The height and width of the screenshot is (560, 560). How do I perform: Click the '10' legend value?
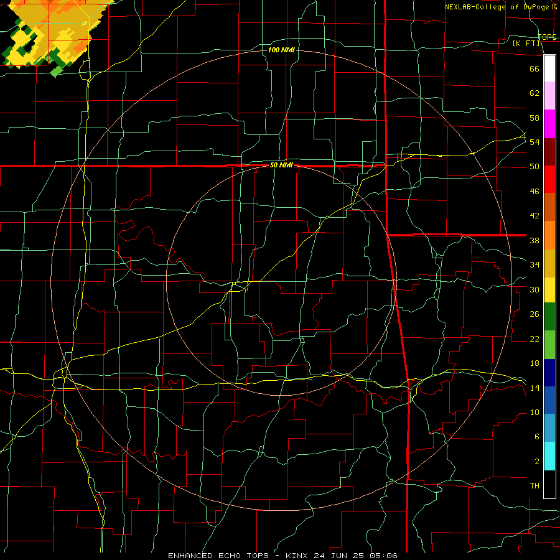tap(534, 413)
